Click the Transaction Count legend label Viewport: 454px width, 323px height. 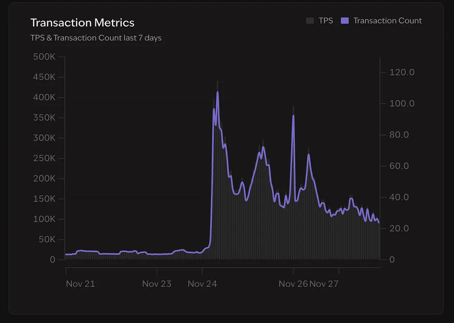click(388, 21)
